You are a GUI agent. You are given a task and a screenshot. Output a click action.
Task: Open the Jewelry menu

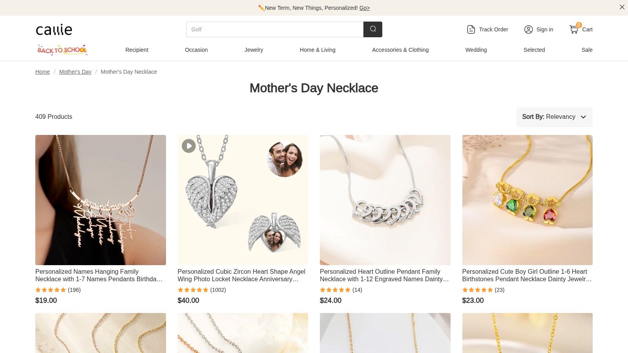click(x=254, y=50)
